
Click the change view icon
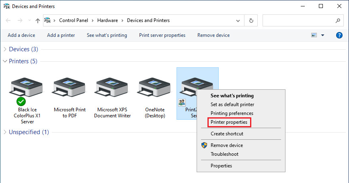(x=314, y=35)
